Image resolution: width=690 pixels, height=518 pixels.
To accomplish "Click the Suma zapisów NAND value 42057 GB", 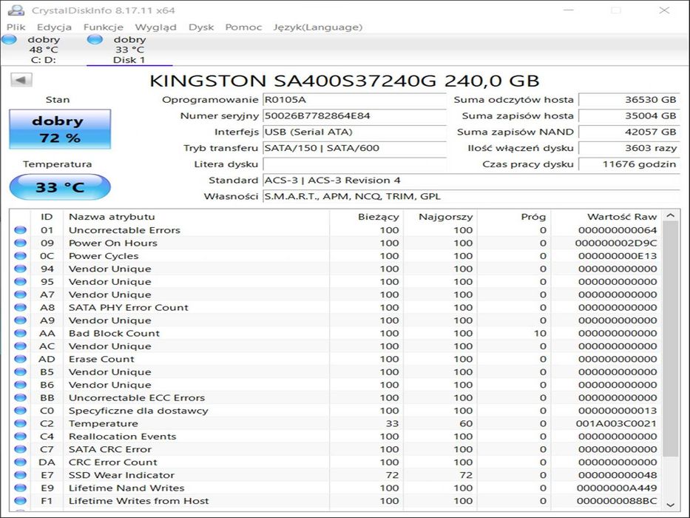I will click(629, 132).
